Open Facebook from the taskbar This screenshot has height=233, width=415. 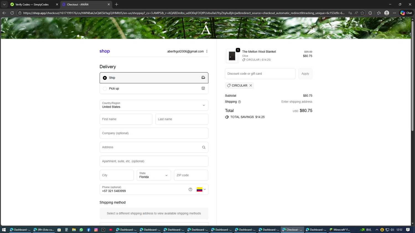(x=89, y=230)
